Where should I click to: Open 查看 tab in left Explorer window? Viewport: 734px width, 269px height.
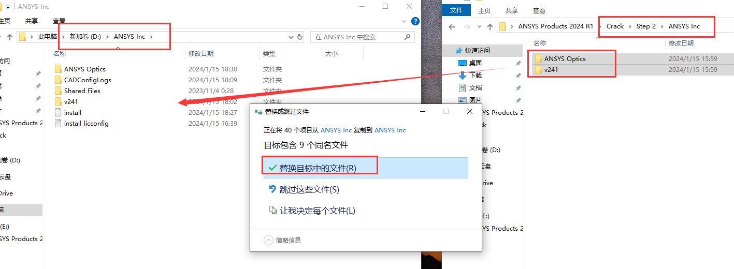(59, 21)
